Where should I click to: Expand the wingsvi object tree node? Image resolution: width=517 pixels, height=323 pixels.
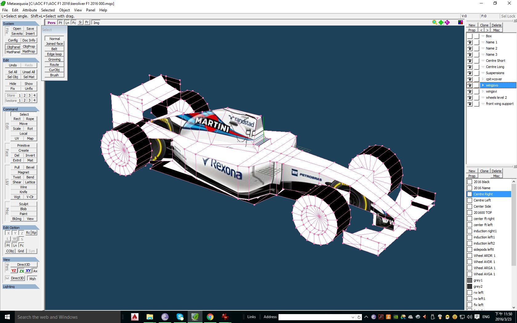(x=483, y=91)
